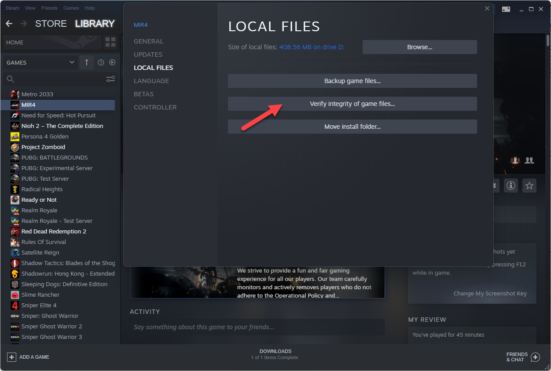Select the UPDATES properties tab
Viewport: 551px width, 371px height.
pyautogui.click(x=148, y=55)
